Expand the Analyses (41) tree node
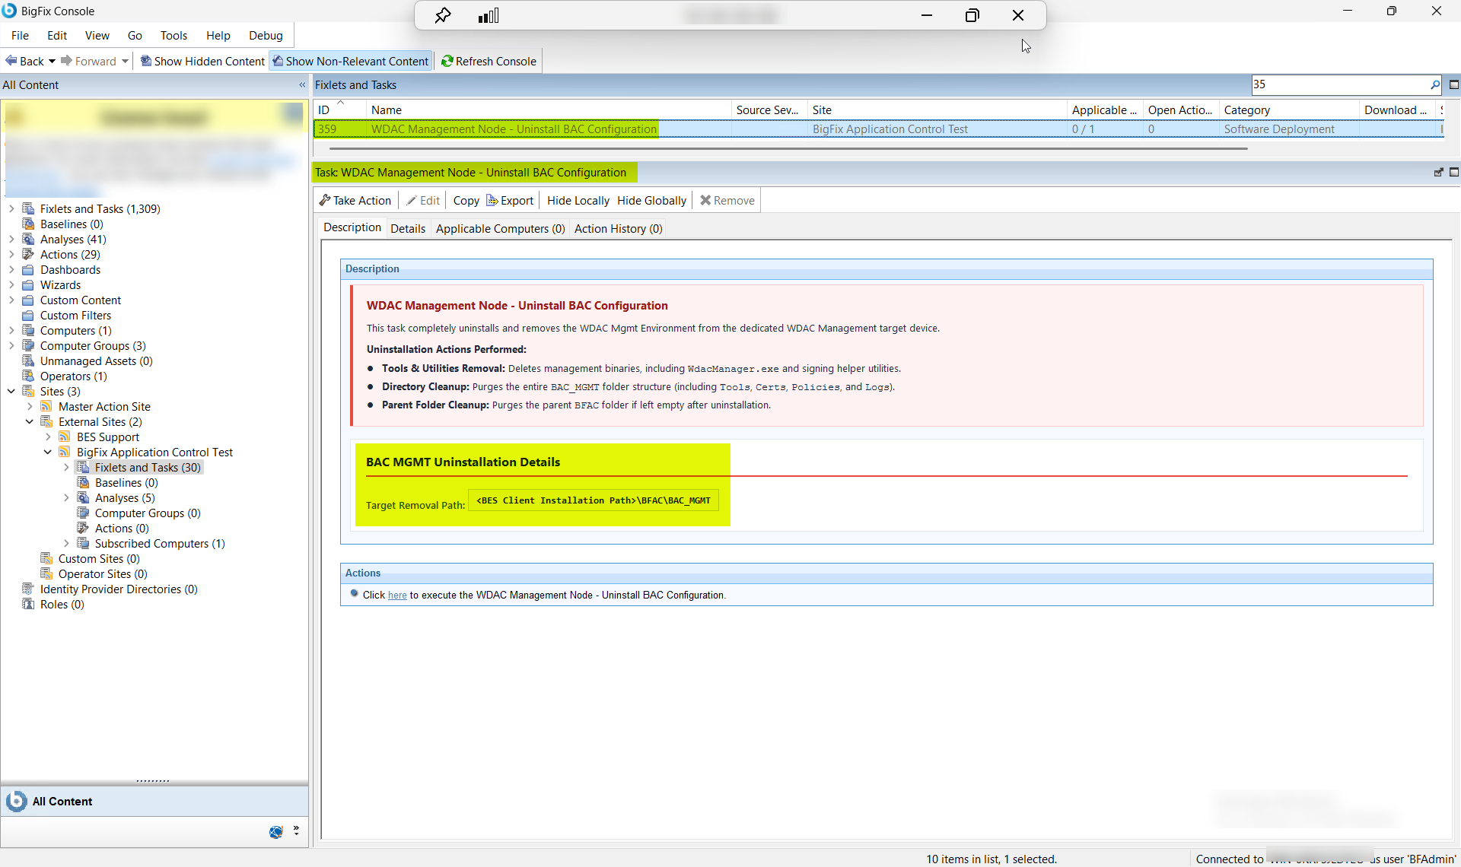This screenshot has height=867, width=1461. pos(11,239)
